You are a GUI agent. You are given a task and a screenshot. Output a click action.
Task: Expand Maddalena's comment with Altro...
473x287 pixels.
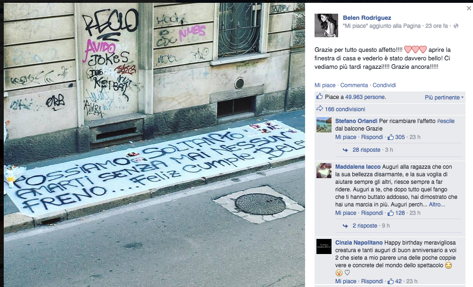click(x=437, y=205)
